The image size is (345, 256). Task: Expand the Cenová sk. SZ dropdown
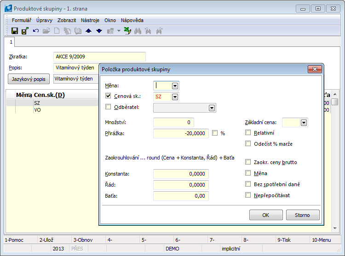pos(175,97)
